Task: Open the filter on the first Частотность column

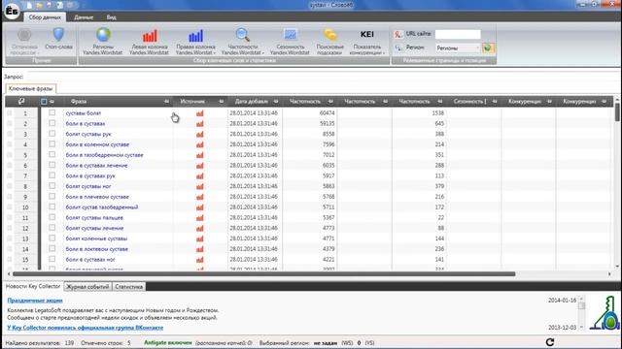Action: pos(330,101)
